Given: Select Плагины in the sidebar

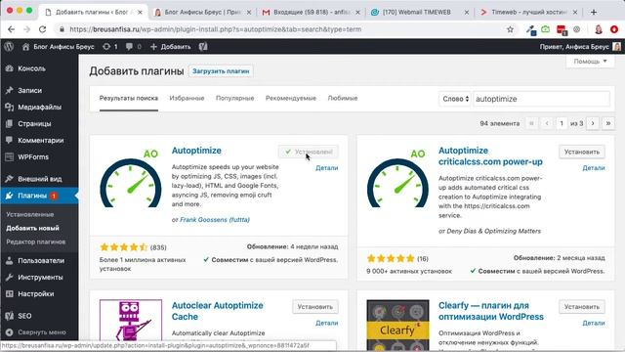Looking at the screenshot, I should pos(39,196).
